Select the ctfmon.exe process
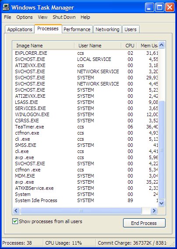This screenshot has width=177, height=249. 85,133
